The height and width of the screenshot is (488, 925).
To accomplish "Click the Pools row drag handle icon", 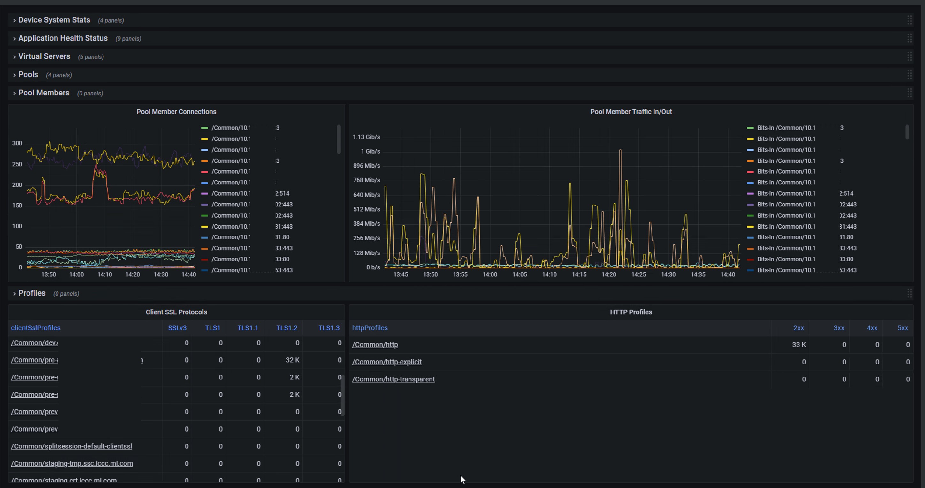I will coord(910,75).
